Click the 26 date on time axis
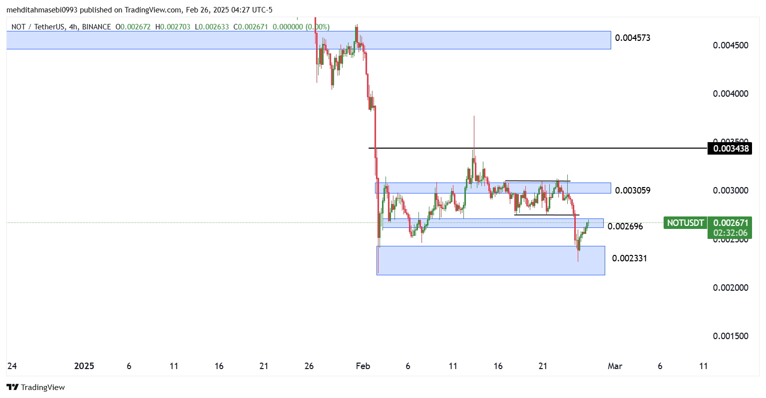 tap(309, 366)
